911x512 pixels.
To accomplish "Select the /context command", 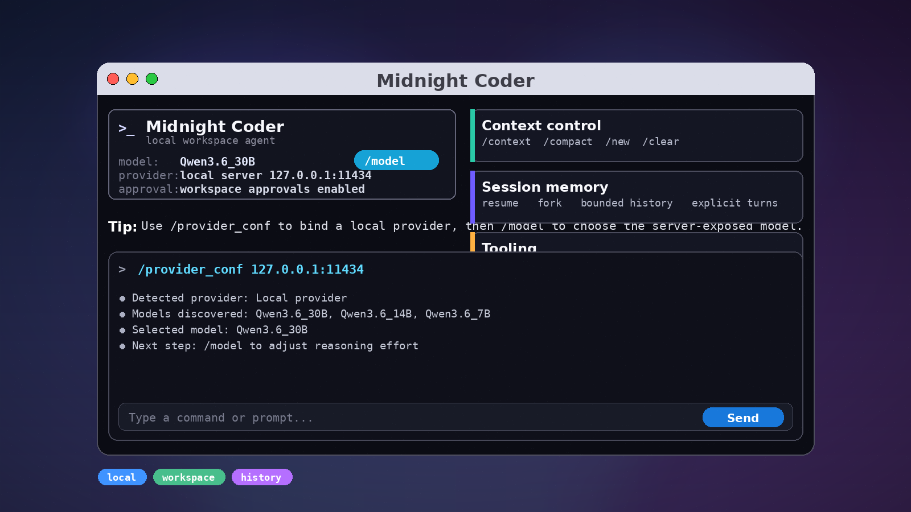I will [506, 142].
